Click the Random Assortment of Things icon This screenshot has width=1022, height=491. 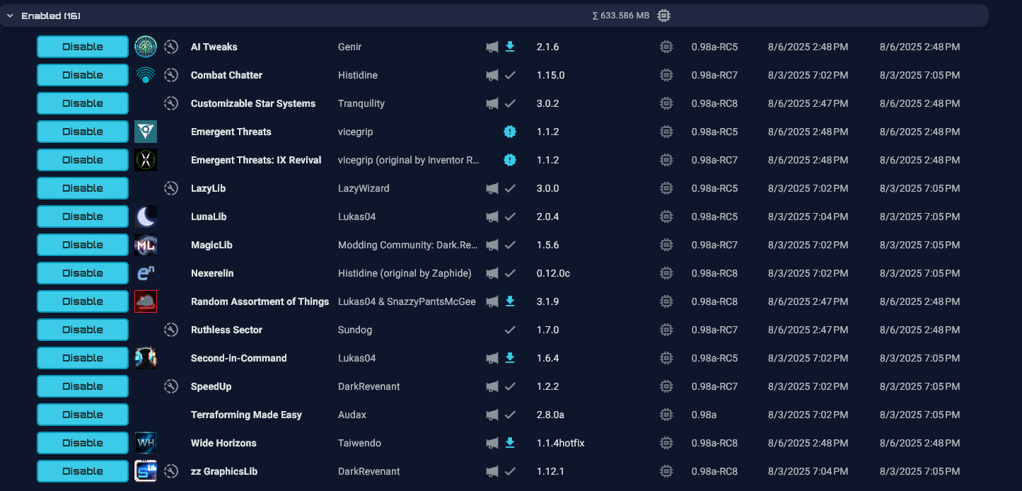146,301
